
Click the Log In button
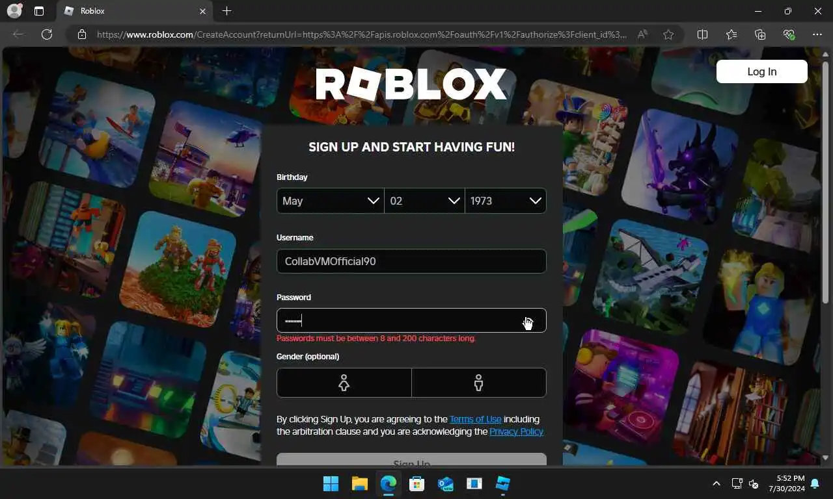(x=762, y=71)
